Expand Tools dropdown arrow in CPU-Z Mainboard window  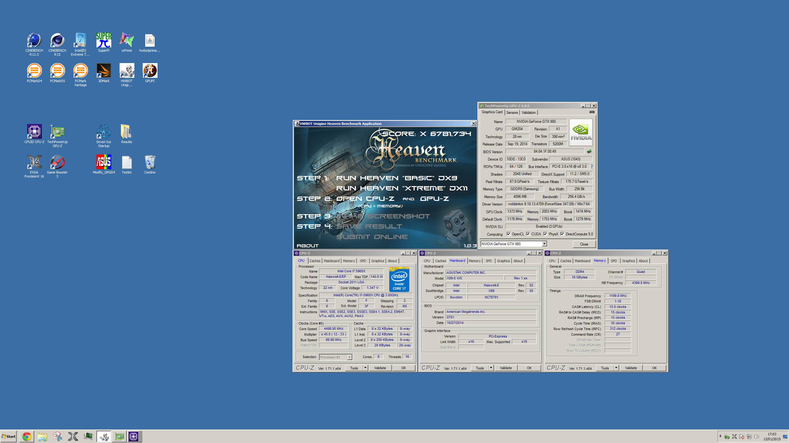point(491,368)
